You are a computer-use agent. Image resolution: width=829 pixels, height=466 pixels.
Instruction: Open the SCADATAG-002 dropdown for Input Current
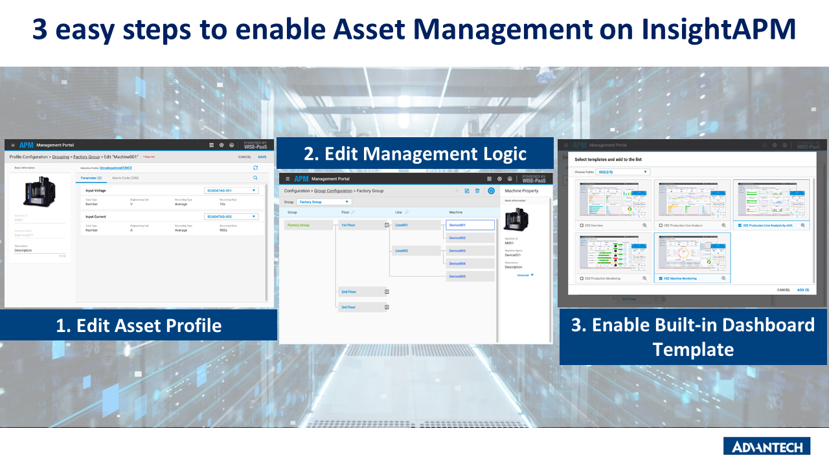click(231, 216)
